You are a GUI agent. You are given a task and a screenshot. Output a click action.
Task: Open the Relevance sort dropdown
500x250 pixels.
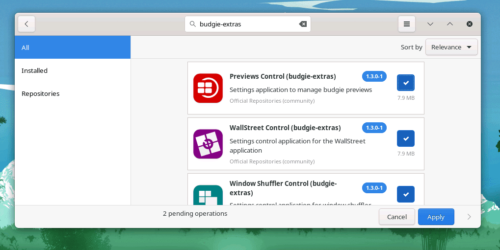pyautogui.click(x=451, y=47)
